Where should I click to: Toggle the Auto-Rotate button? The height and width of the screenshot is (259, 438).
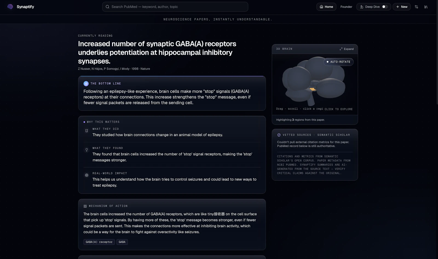pos(339,62)
